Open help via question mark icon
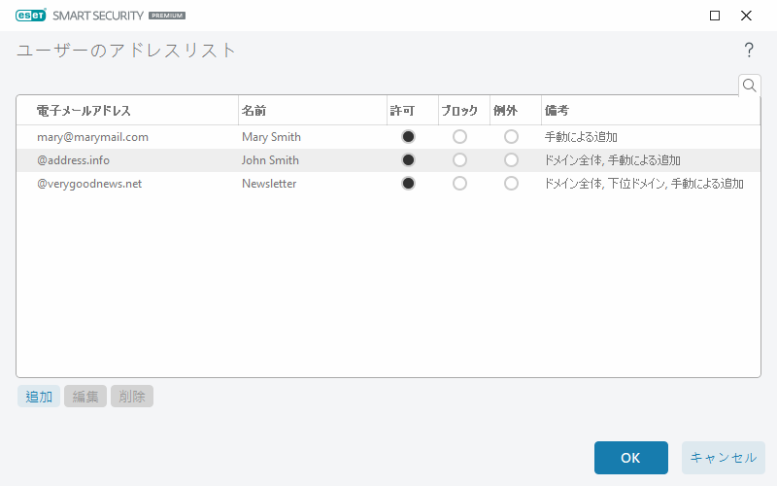The width and height of the screenshot is (777, 486). pyautogui.click(x=749, y=51)
